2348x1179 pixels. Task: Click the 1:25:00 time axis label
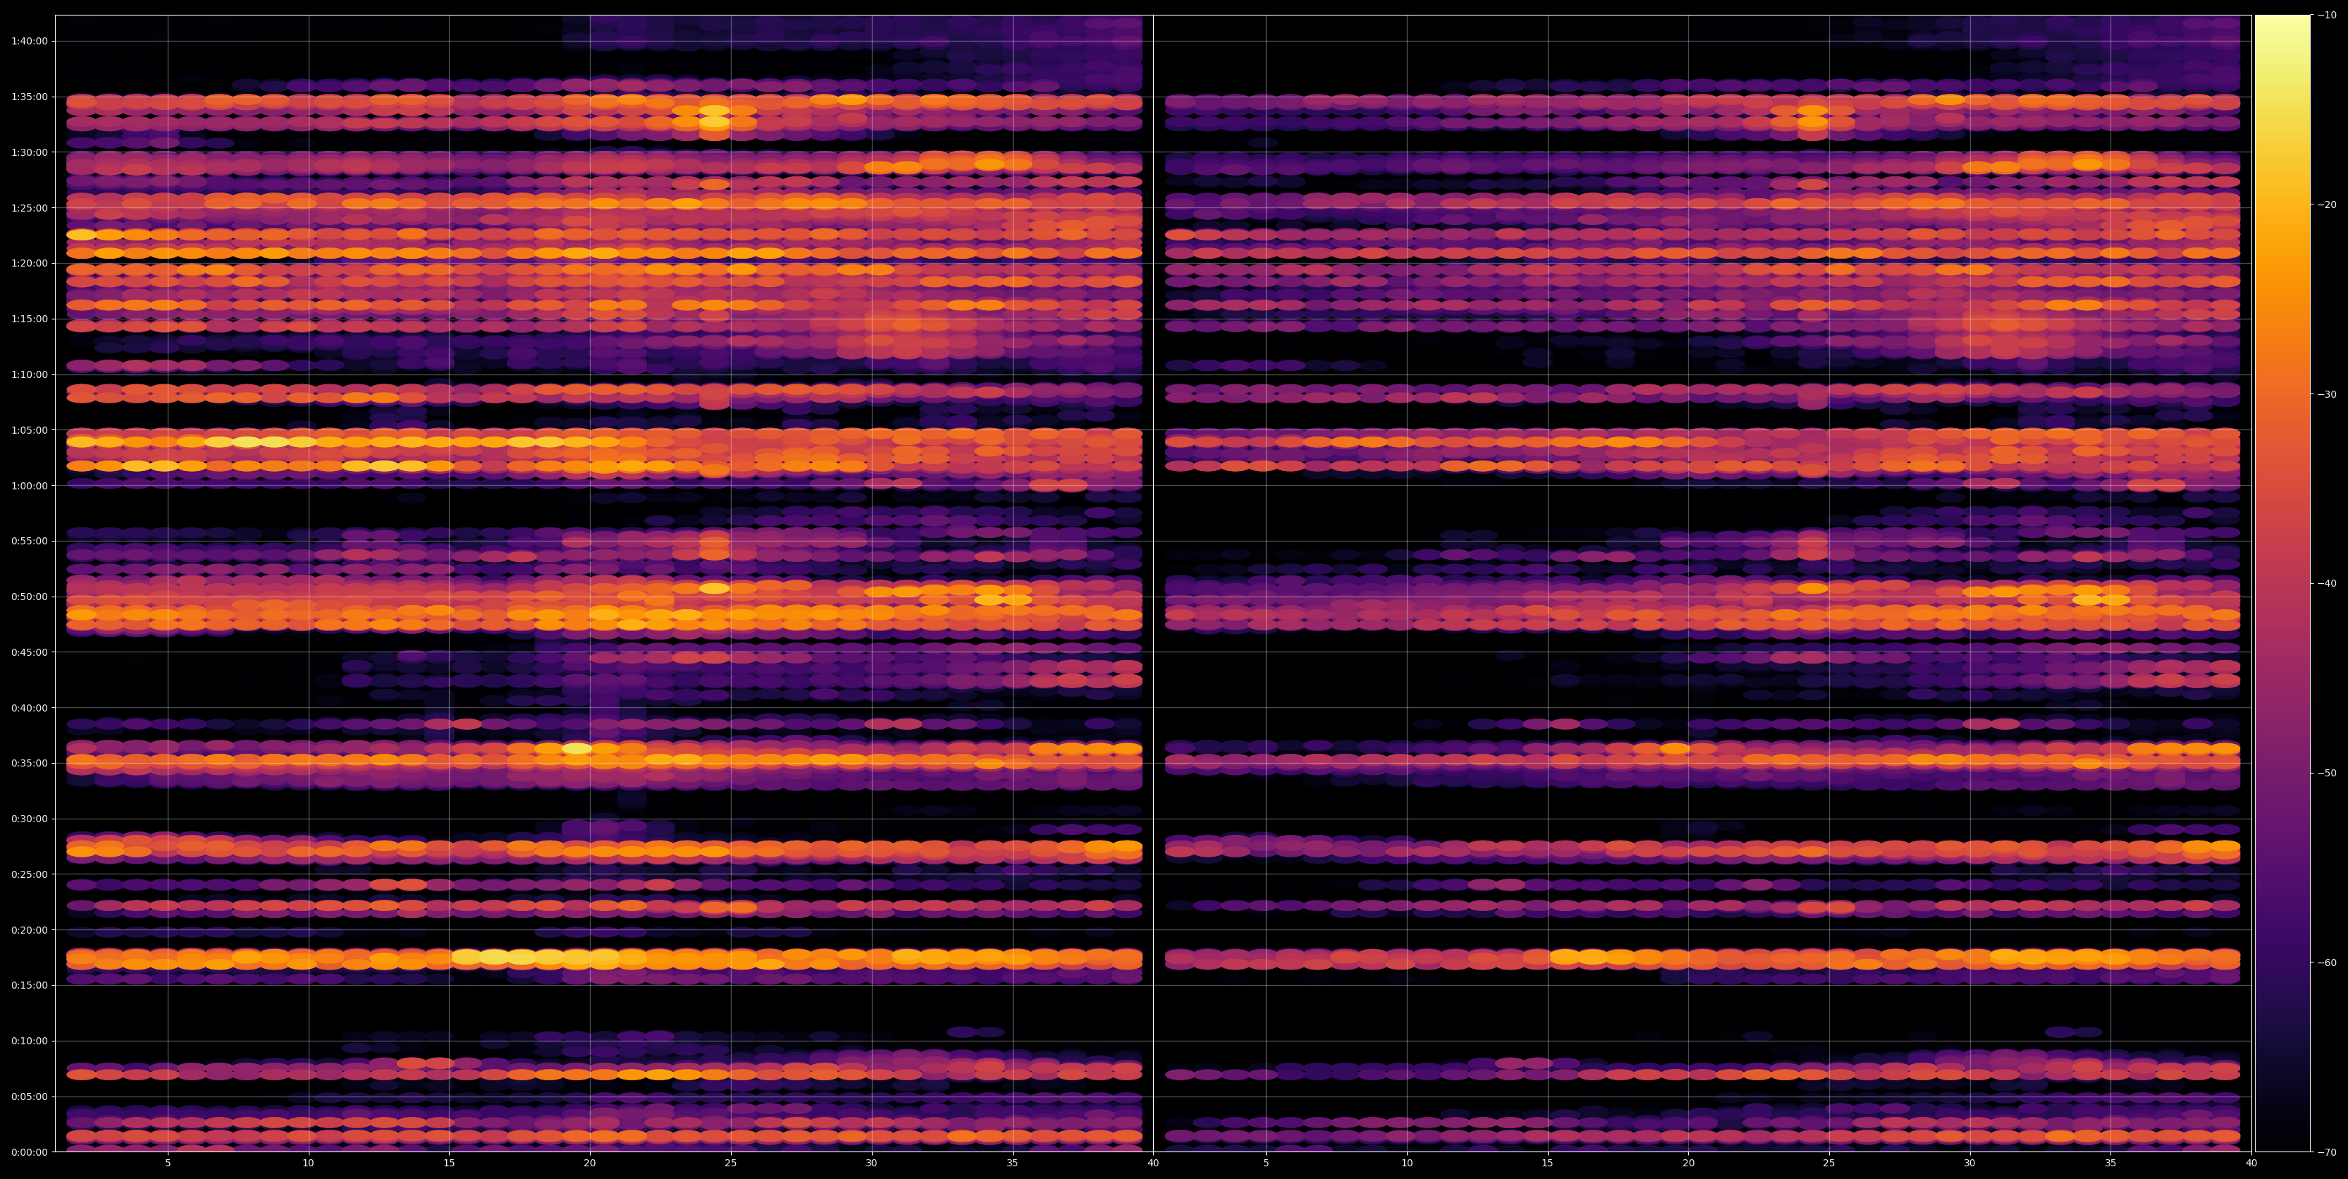click(29, 207)
